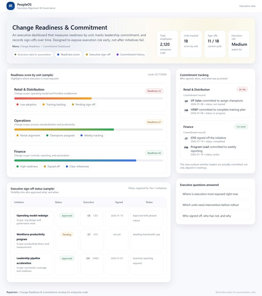
Task: Open the Sign-offs 11 / 18 stat card
Action: 215,44
